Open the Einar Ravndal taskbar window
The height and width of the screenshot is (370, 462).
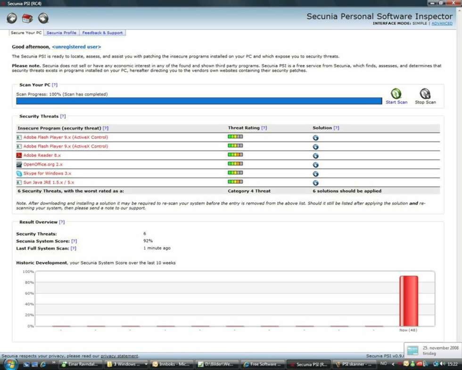81,364
